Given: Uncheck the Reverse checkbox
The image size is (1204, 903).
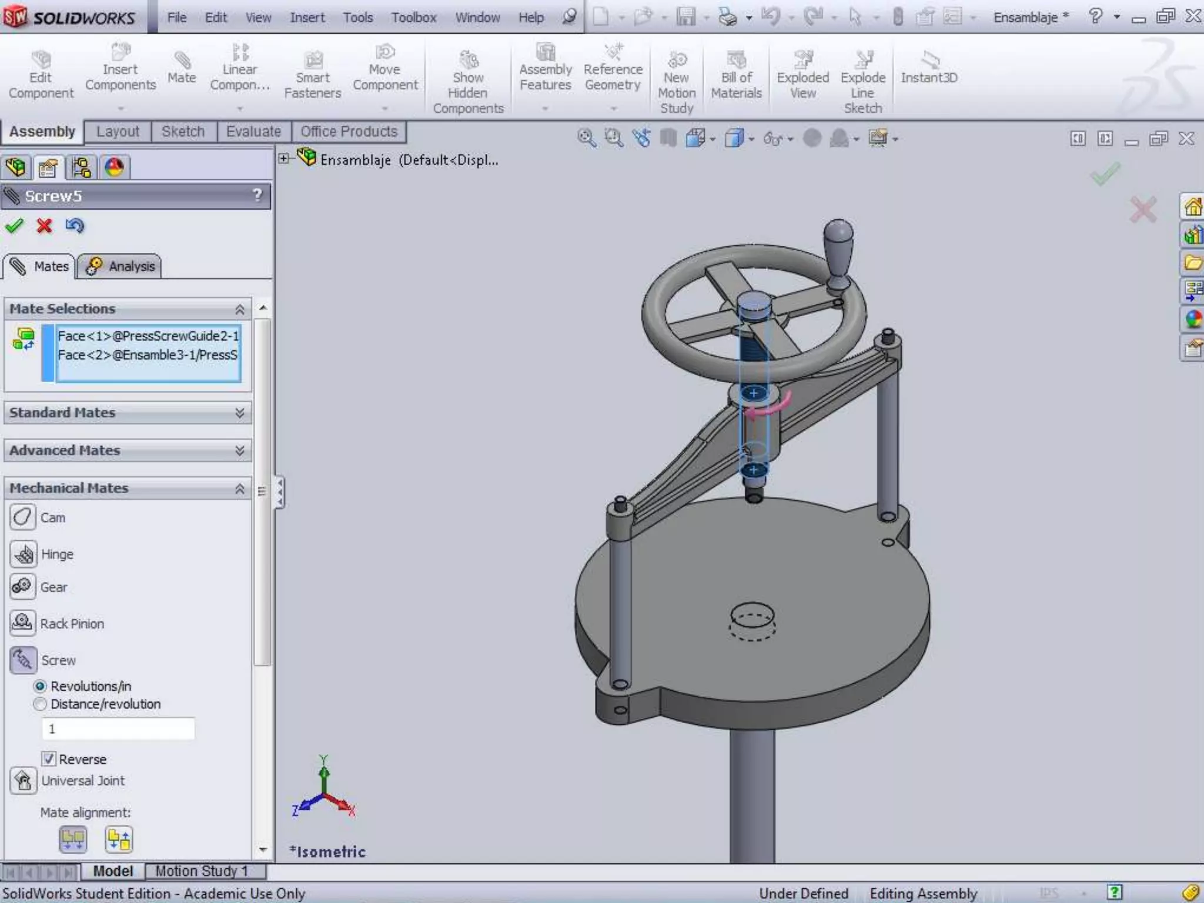Looking at the screenshot, I should click(49, 759).
